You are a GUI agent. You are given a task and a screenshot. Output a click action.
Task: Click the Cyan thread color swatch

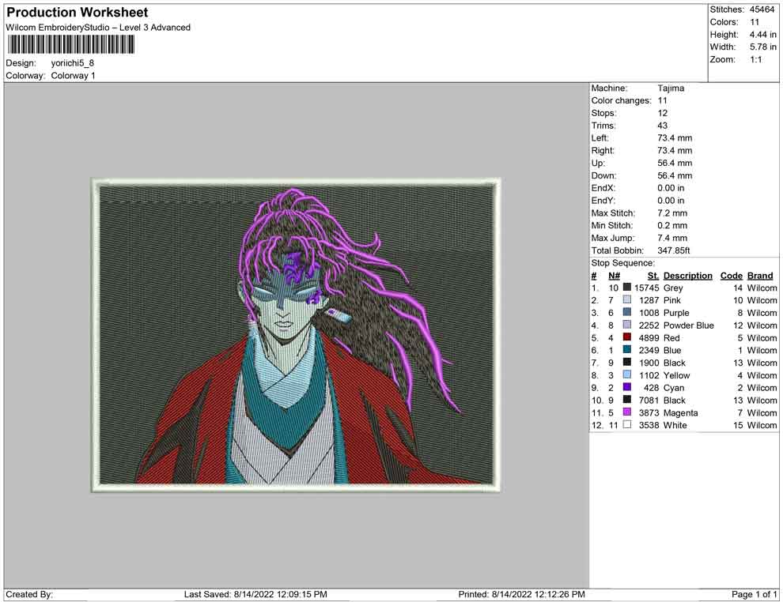pyautogui.click(x=627, y=388)
